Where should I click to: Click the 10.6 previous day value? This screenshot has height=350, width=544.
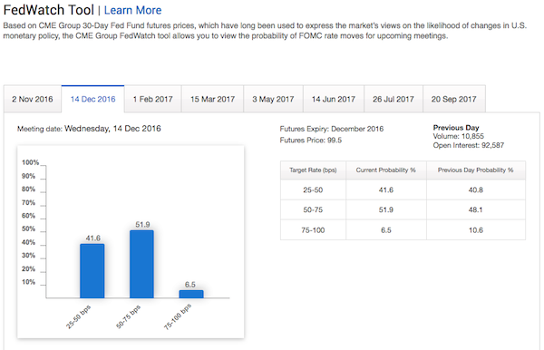[476, 230]
